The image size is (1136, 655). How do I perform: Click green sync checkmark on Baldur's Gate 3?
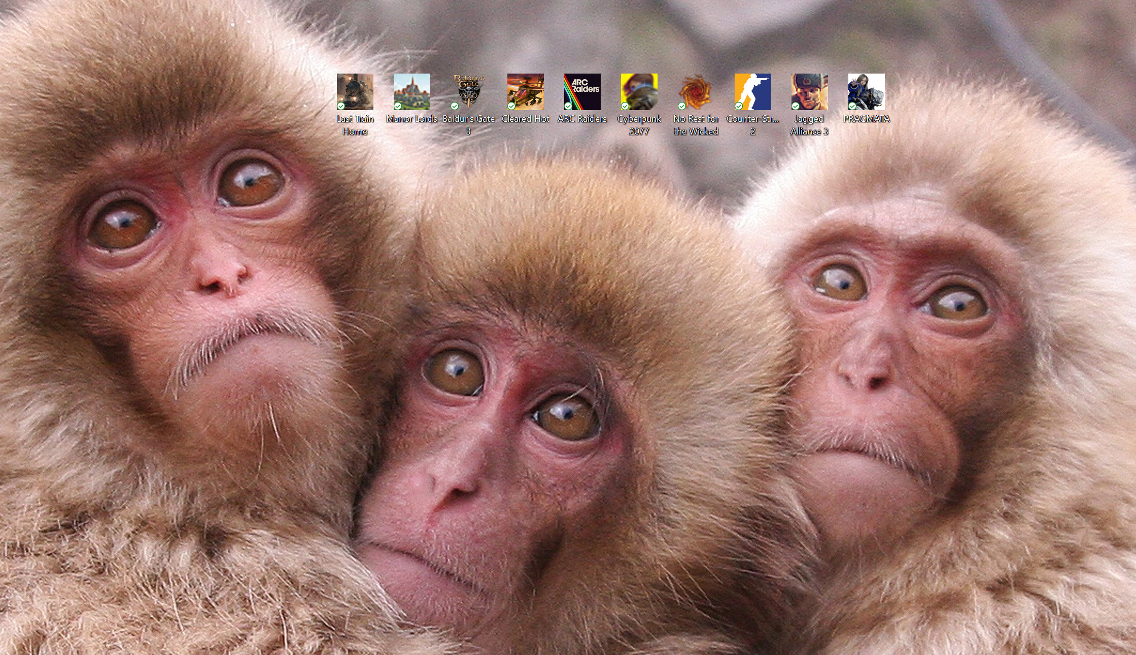455,106
